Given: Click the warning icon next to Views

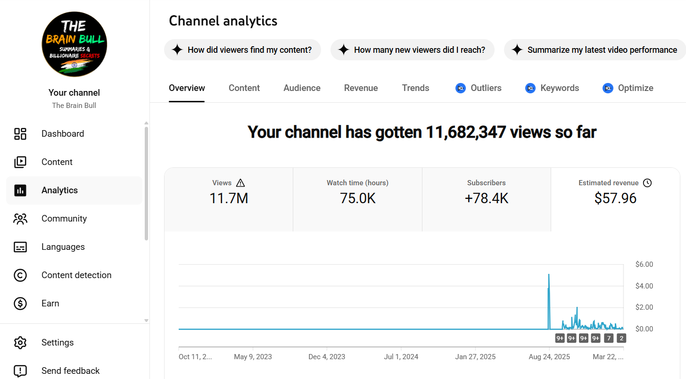Looking at the screenshot, I should (241, 182).
